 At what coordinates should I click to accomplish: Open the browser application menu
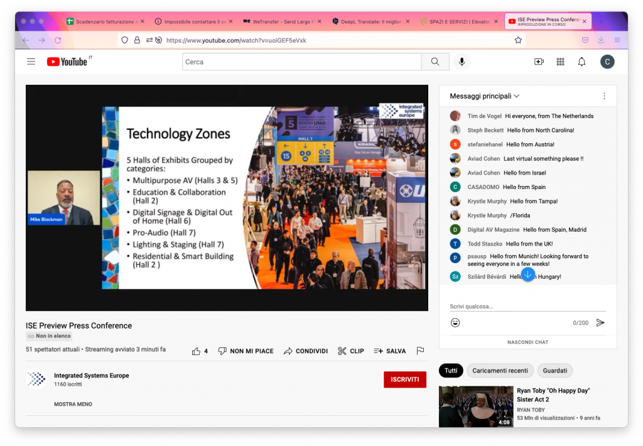[x=617, y=40]
